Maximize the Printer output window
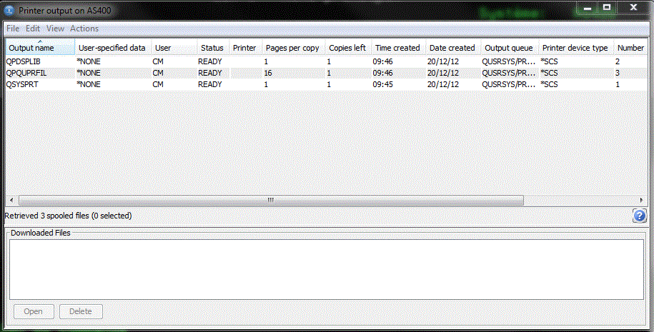654x332 pixels. 607,7
